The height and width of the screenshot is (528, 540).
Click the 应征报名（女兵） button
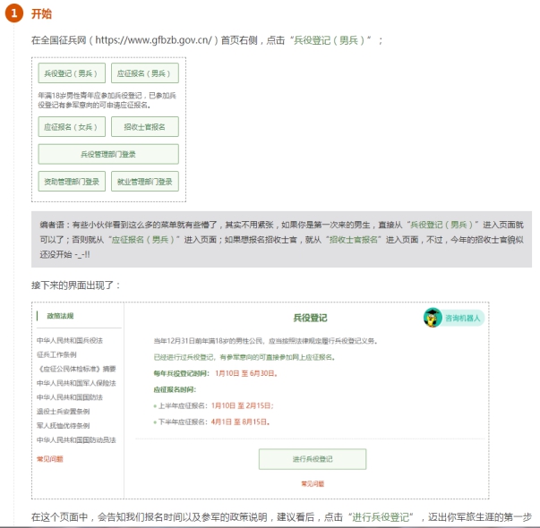click(x=72, y=127)
